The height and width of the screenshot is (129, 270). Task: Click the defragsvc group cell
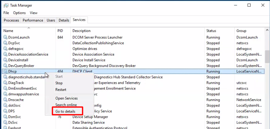click(244, 49)
